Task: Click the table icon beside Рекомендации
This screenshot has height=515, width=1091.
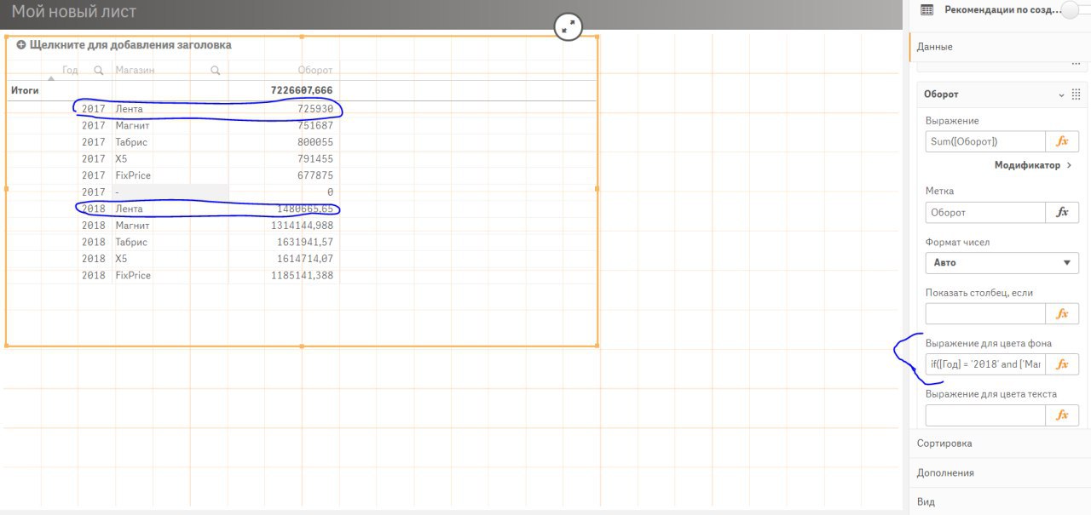Action: 927,10
